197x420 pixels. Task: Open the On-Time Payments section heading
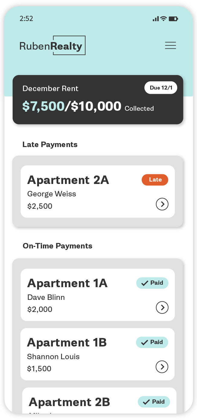pos(57,246)
